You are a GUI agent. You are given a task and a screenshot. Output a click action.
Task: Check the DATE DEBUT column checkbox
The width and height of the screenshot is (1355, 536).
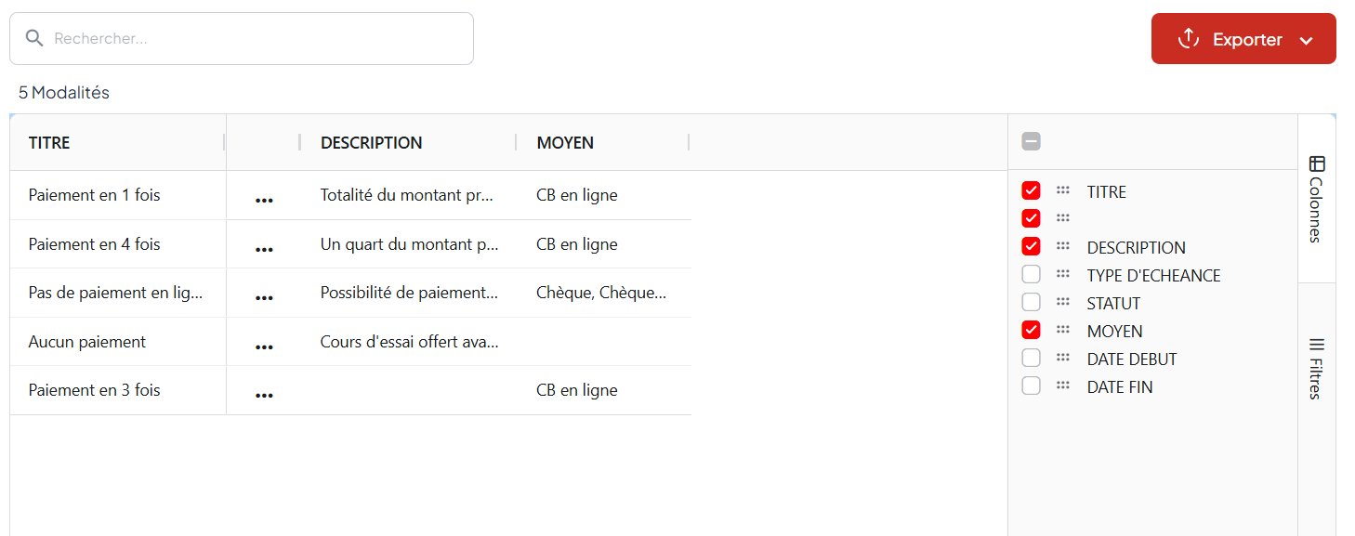[x=1031, y=358]
